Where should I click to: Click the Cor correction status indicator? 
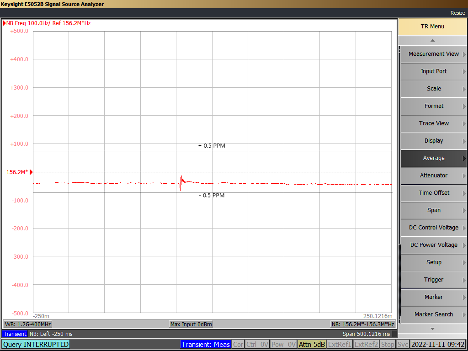238,344
